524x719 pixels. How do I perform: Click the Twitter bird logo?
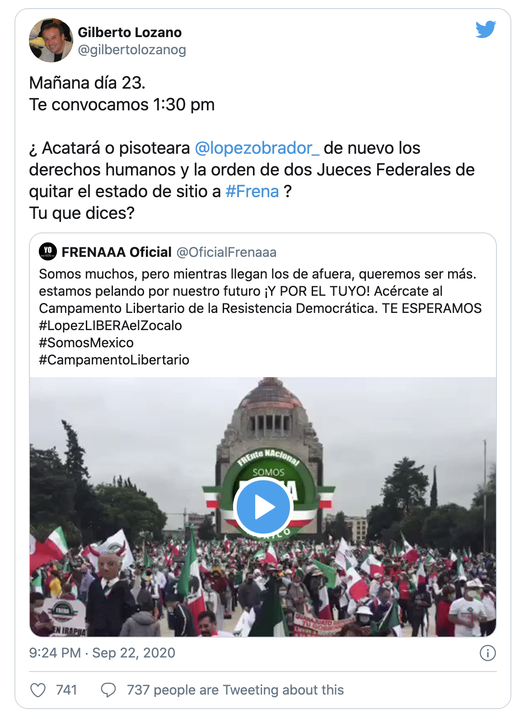[486, 29]
